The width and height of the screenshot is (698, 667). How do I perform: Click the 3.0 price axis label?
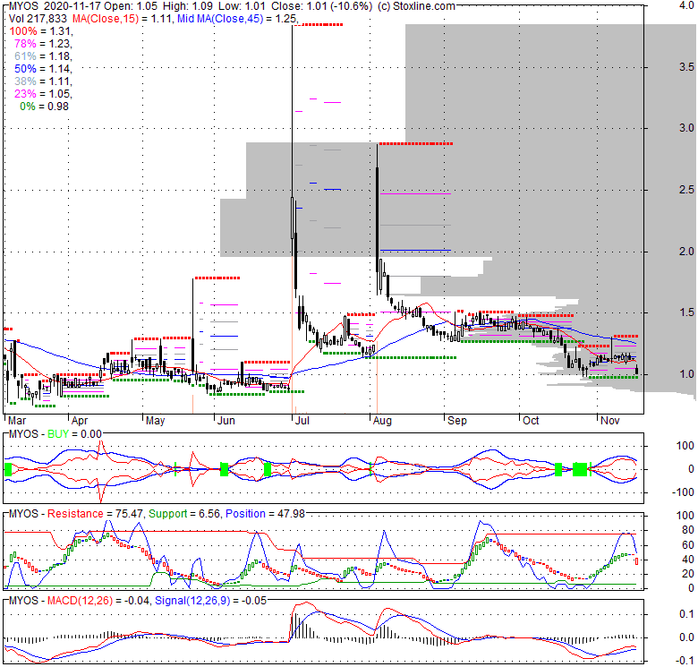pyautogui.click(x=686, y=128)
